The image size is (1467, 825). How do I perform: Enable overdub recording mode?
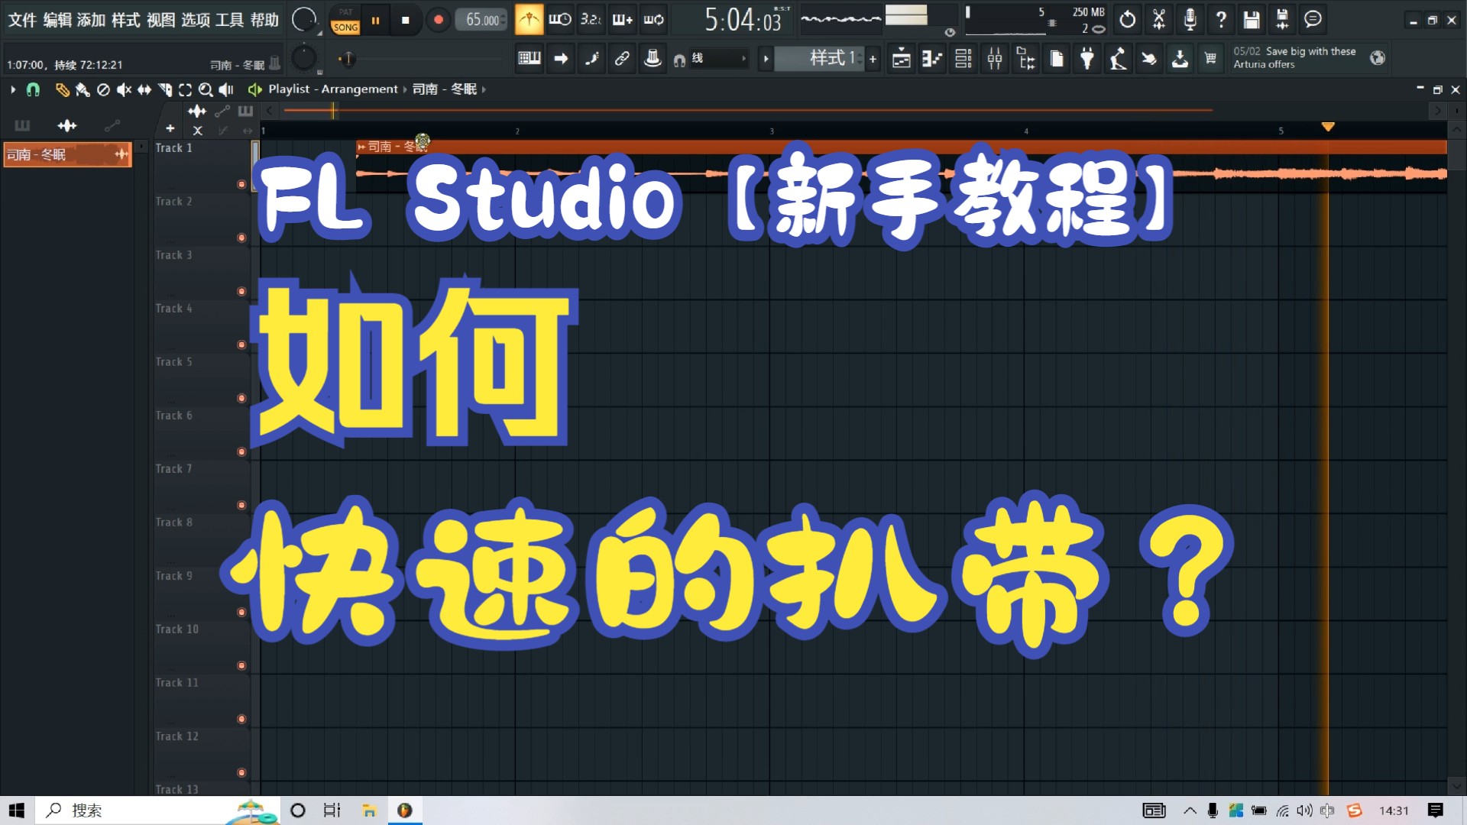[622, 20]
